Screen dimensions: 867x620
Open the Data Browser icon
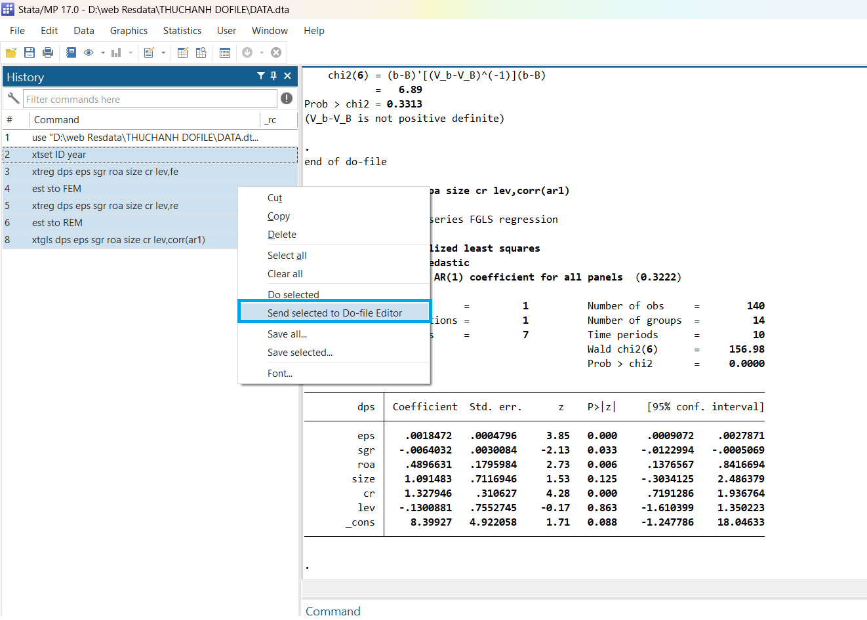201,52
